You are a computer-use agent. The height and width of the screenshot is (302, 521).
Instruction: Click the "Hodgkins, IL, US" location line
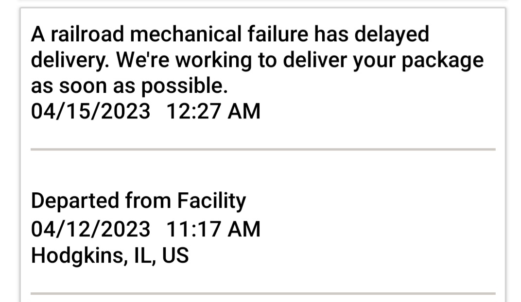coord(110,255)
